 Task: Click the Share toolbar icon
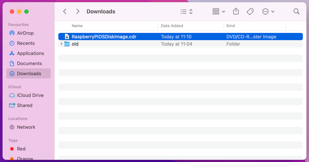pos(236,11)
